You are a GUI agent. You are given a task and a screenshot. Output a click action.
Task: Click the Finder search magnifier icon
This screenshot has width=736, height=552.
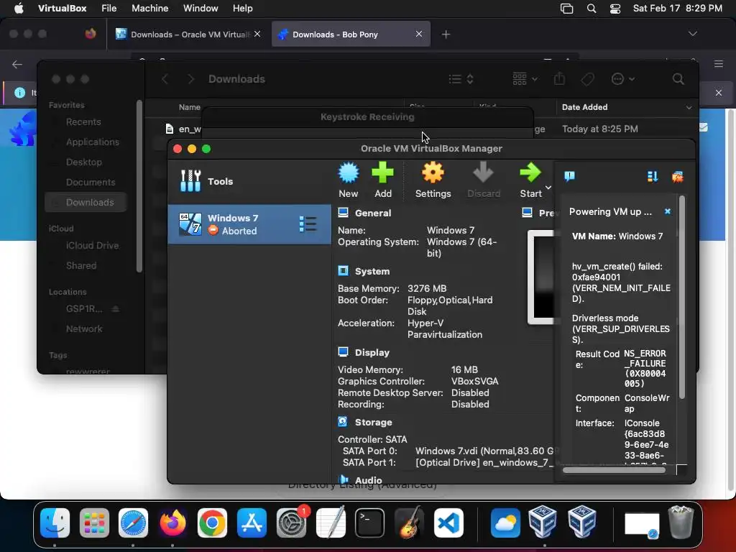tap(678, 79)
